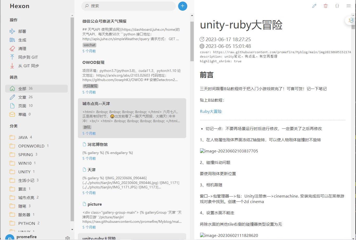Click the 代码复现 tag label
The image size is (356, 240).
point(90,86)
